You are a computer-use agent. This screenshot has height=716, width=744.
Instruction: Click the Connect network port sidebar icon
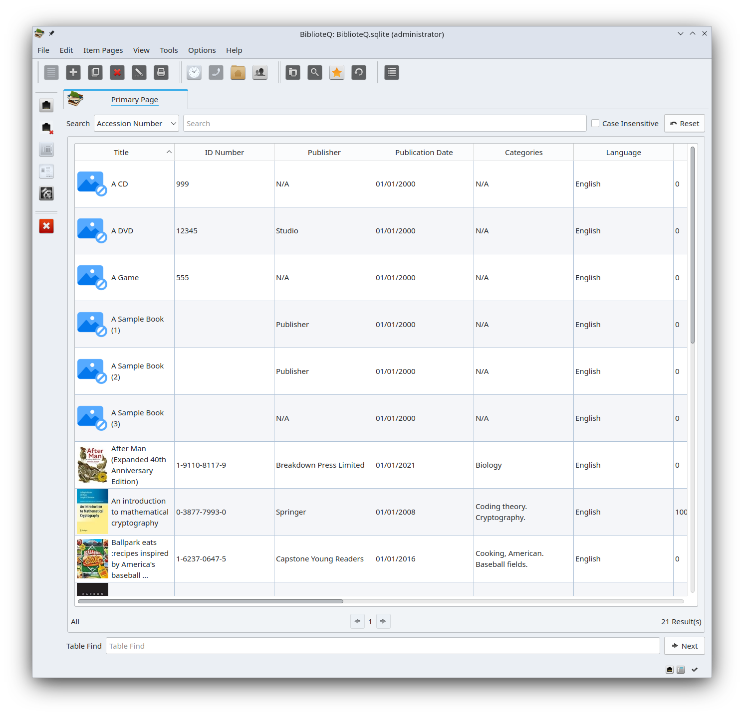coord(46,106)
